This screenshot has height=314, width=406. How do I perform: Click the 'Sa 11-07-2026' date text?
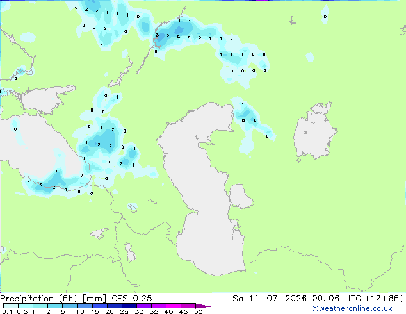click(270, 299)
